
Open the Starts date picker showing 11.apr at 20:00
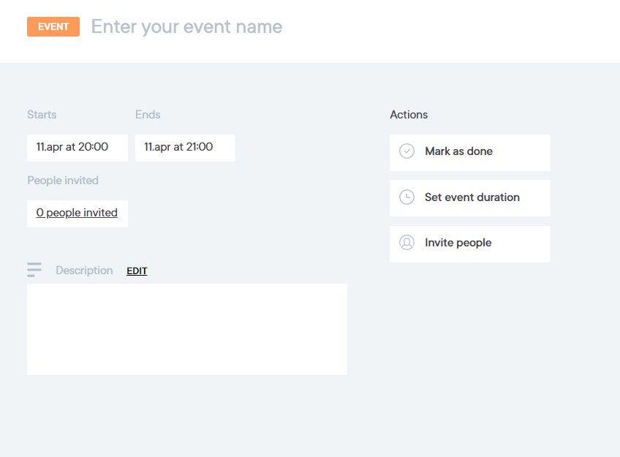77,147
